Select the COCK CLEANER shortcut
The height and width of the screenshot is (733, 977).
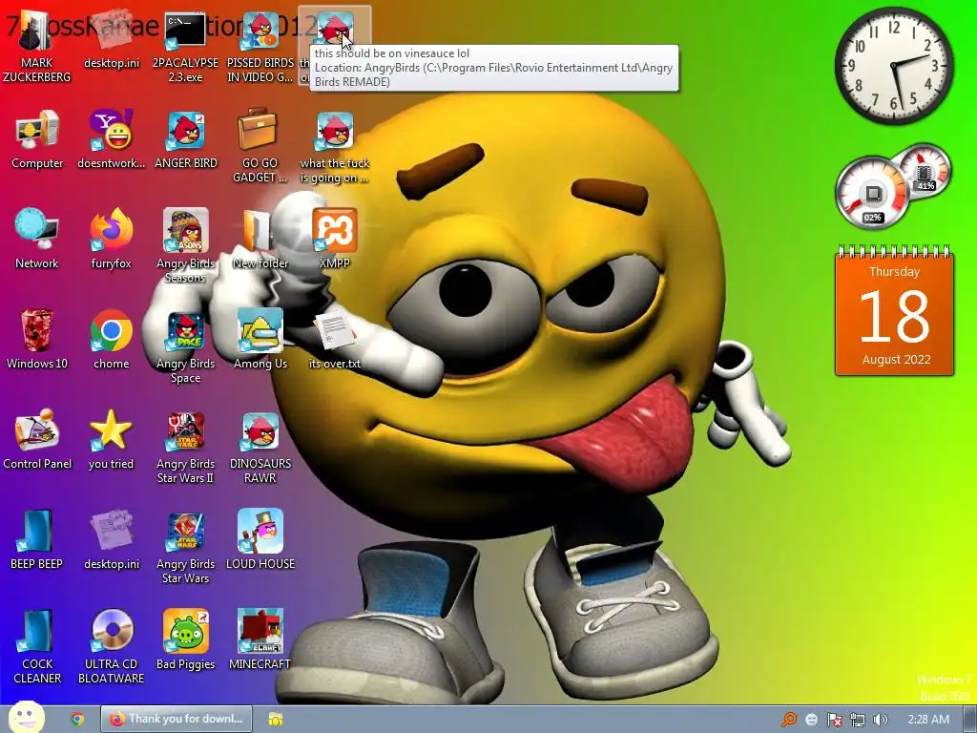click(37, 648)
